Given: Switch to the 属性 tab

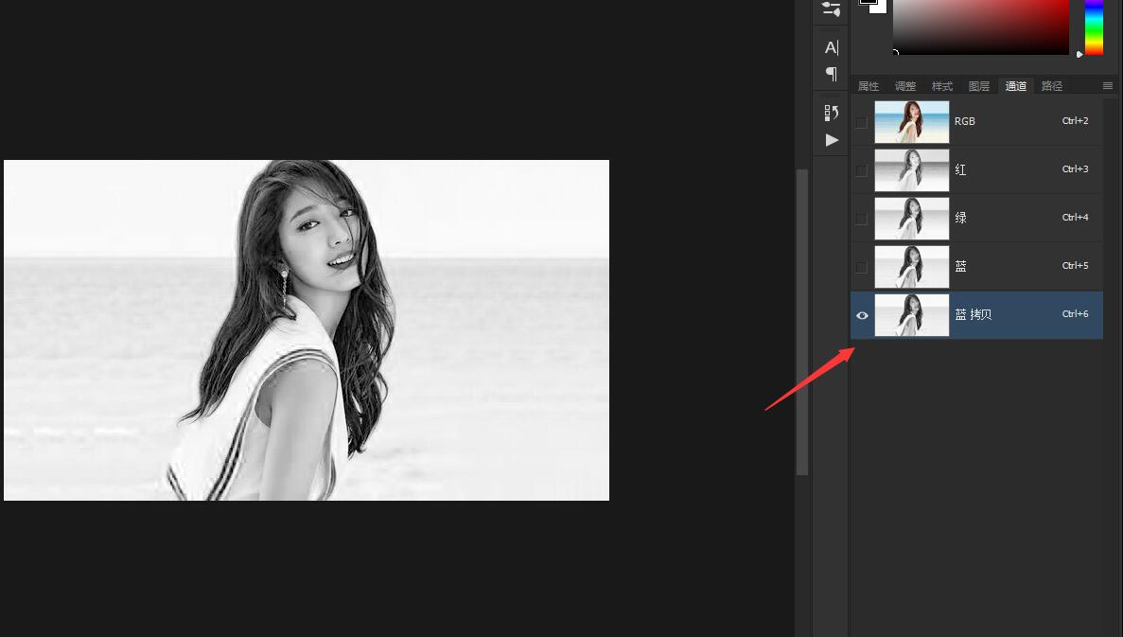Looking at the screenshot, I should (869, 86).
